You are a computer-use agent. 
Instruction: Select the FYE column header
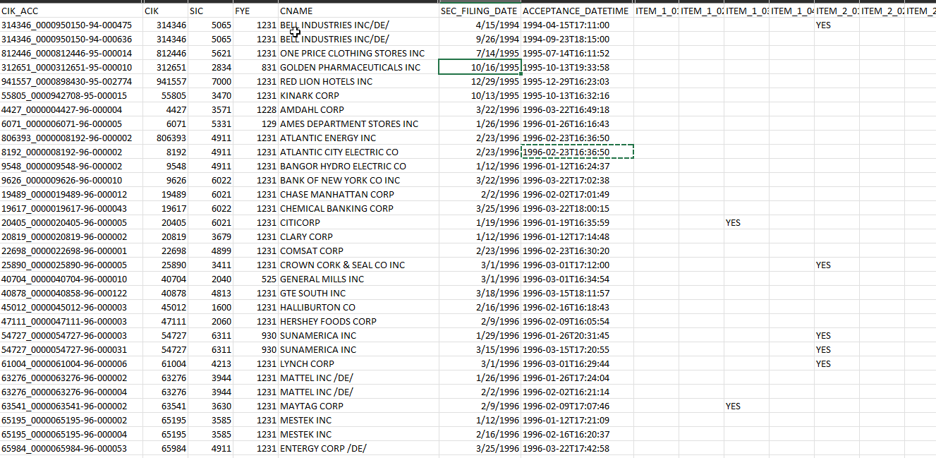tap(254, 10)
